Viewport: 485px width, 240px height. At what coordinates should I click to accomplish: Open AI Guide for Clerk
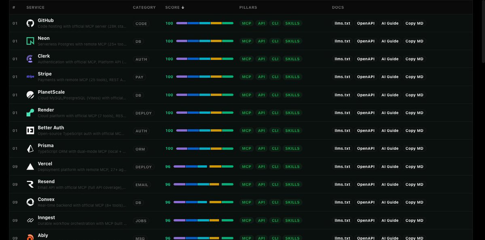pyautogui.click(x=390, y=59)
